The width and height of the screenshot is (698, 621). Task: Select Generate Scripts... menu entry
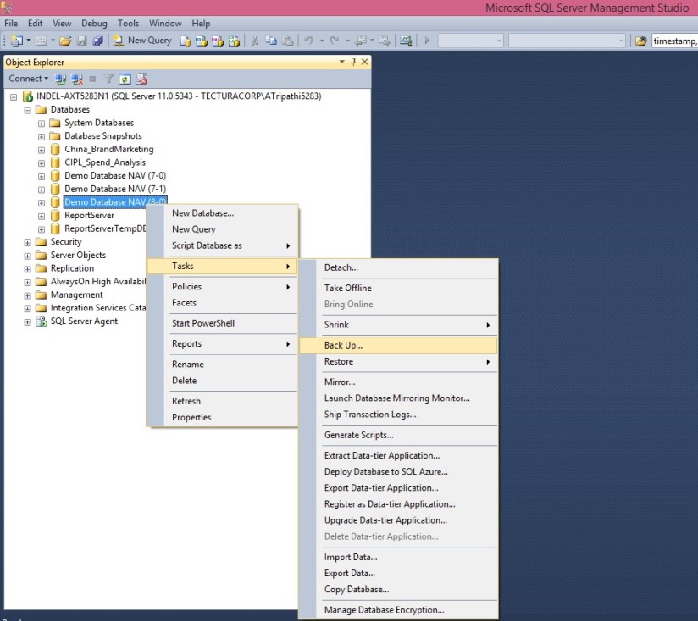358,436
